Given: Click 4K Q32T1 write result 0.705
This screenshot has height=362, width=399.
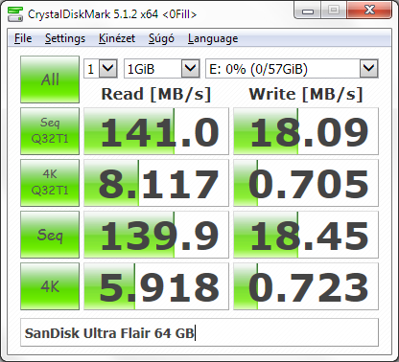Looking at the screenshot, I should 306,183.
